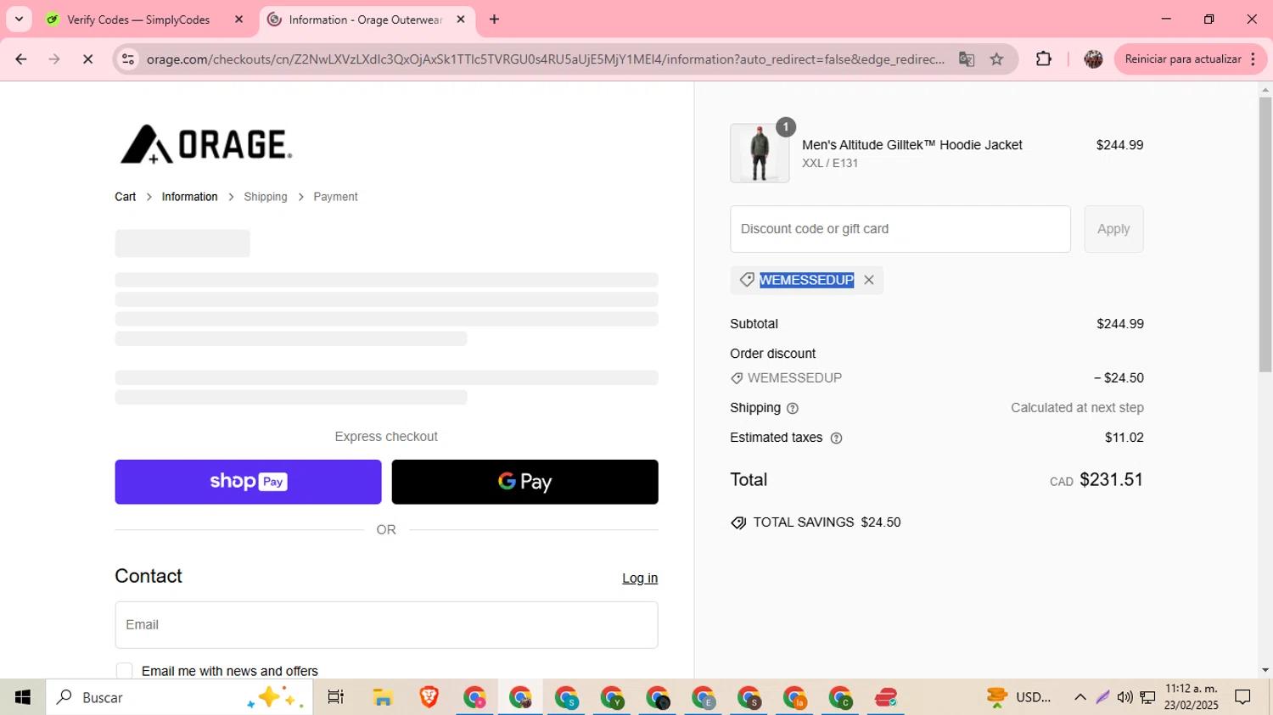
Task: Close the Information - Orage Outerwear tab
Action: [x=461, y=20]
